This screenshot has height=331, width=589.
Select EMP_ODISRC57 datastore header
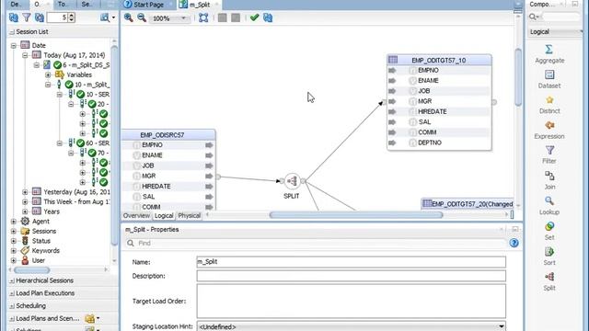pos(168,135)
